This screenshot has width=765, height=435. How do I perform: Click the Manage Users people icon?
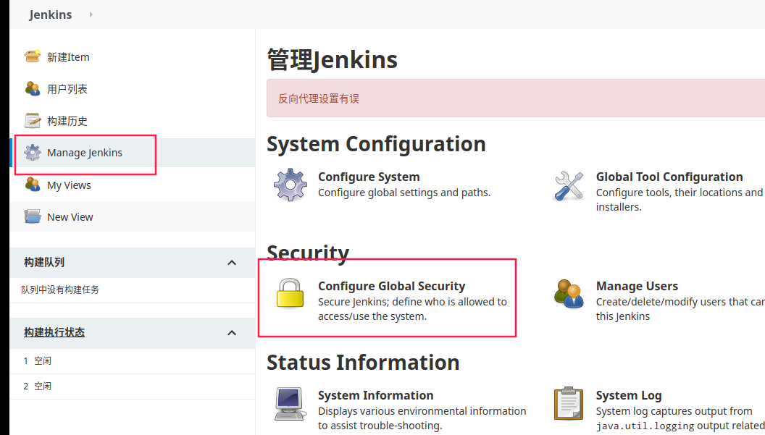point(569,294)
